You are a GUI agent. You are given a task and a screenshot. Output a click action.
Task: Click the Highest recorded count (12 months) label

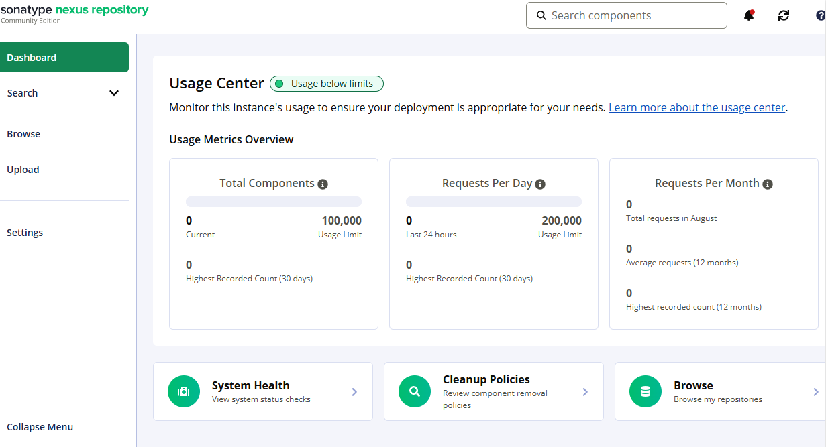(694, 307)
